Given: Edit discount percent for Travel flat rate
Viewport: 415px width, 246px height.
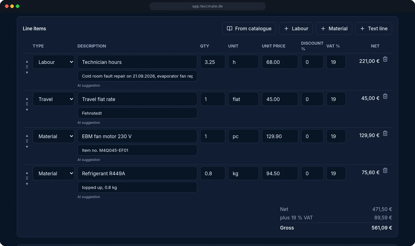Looking at the screenshot, I should point(312,99).
